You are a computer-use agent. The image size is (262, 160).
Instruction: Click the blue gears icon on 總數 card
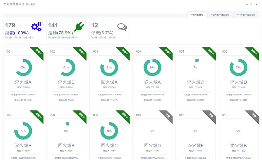coord(36,27)
